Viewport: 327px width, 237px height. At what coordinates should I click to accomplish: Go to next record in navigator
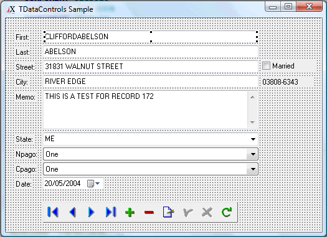[x=92, y=212]
